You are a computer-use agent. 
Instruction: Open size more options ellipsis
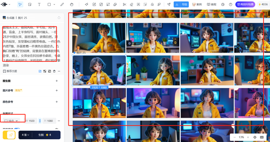pyautogui.click(x=59, y=121)
